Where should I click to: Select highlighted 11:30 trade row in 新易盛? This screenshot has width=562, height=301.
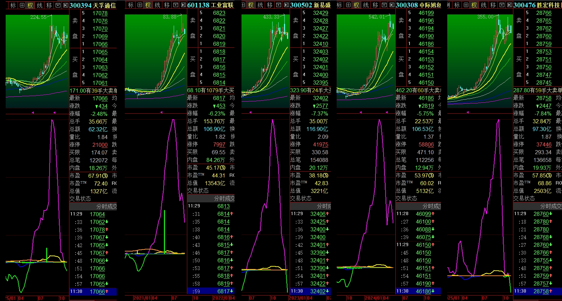coord(310,291)
